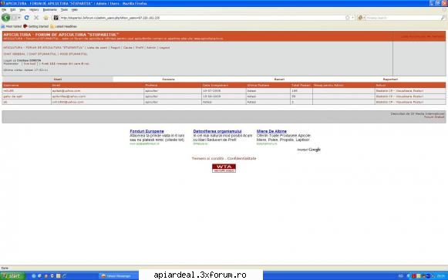Open the Tools menu
448x280 pixels.
[x=64, y=10]
